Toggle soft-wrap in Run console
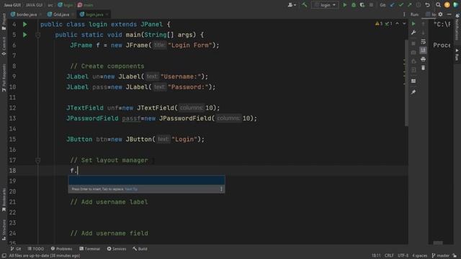 (423, 42)
